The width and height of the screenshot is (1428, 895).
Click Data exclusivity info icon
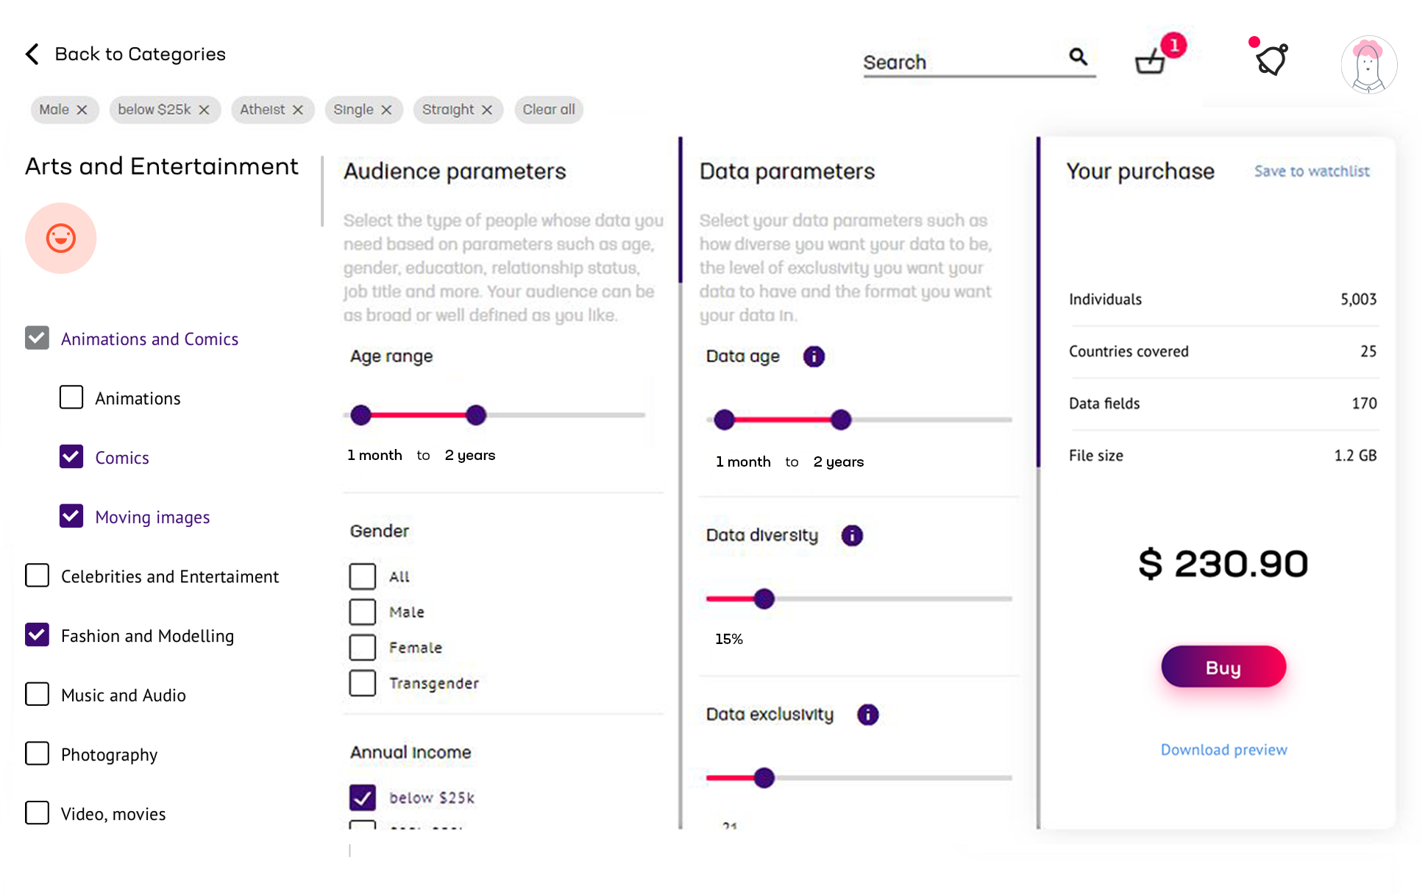pos(868,715)
